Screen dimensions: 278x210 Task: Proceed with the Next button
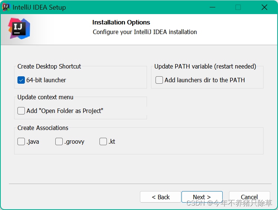pyautogui.click(x=202, y=197)
